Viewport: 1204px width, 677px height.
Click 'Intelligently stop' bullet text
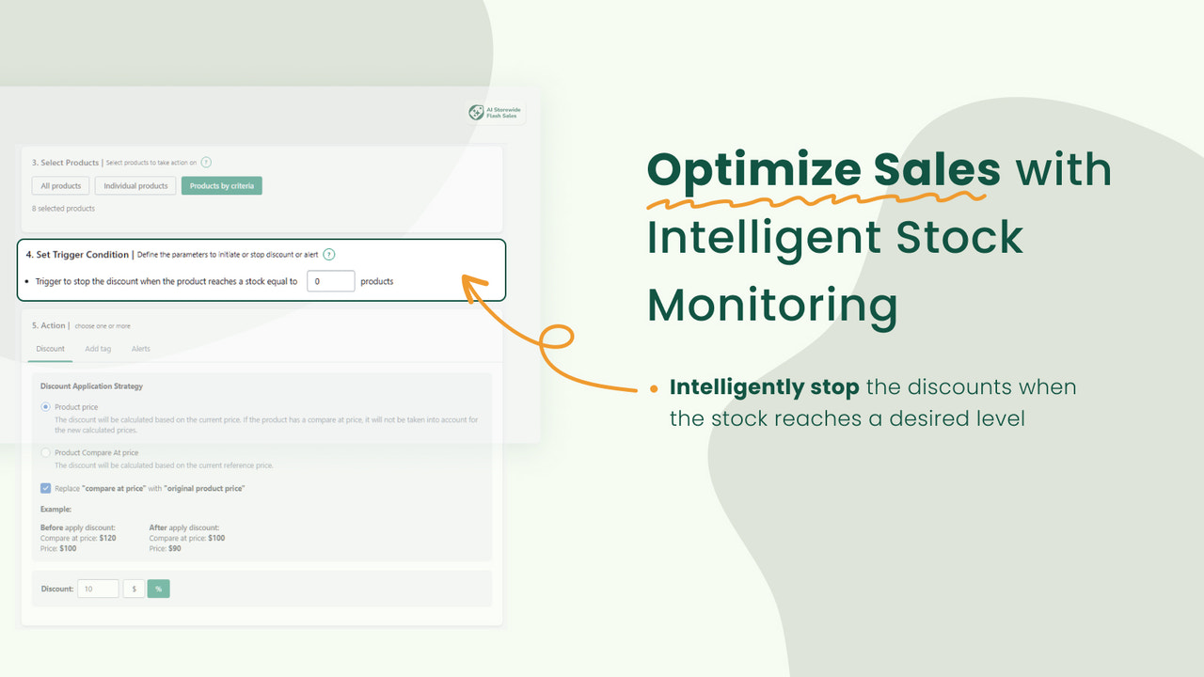coord(764,387)
